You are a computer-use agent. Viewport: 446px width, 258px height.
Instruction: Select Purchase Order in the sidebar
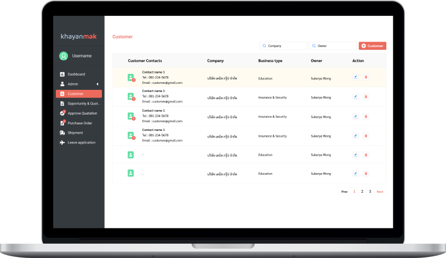79,123
